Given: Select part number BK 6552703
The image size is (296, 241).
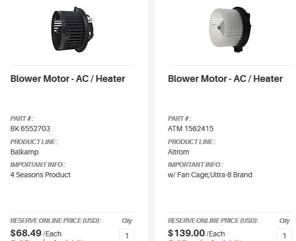Looking at the screenshot, I should tap(30, 129).
